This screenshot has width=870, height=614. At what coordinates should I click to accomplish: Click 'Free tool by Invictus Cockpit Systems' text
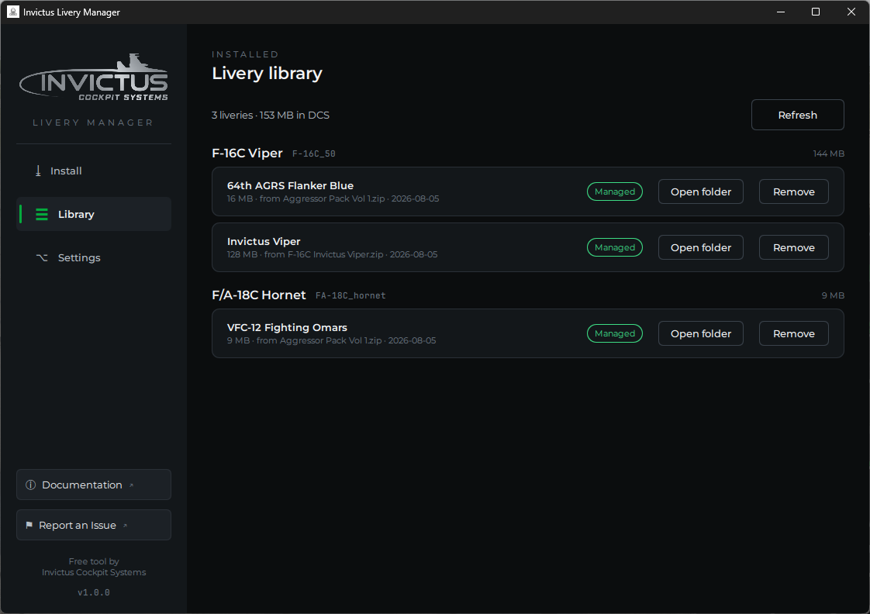point(94,567)
